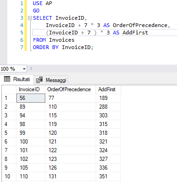177x182 pixels.
Task: Select the InvoiceID column header
Action: pos(31,89)
